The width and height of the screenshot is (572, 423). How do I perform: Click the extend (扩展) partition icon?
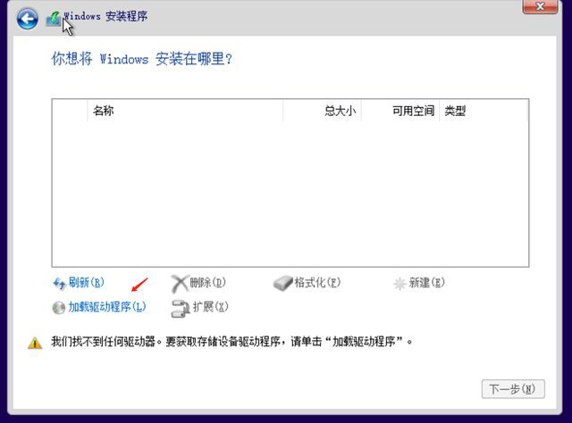(x=179, y=307)
